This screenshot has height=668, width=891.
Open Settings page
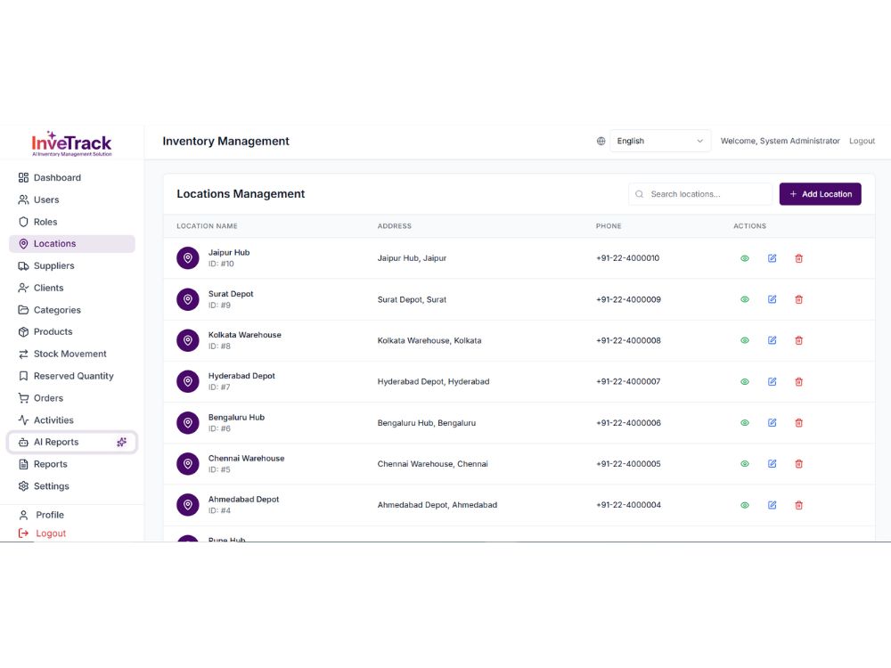point(71,486)
